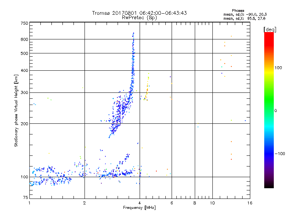Click y-axis tick label "750"

click(24, 23)
